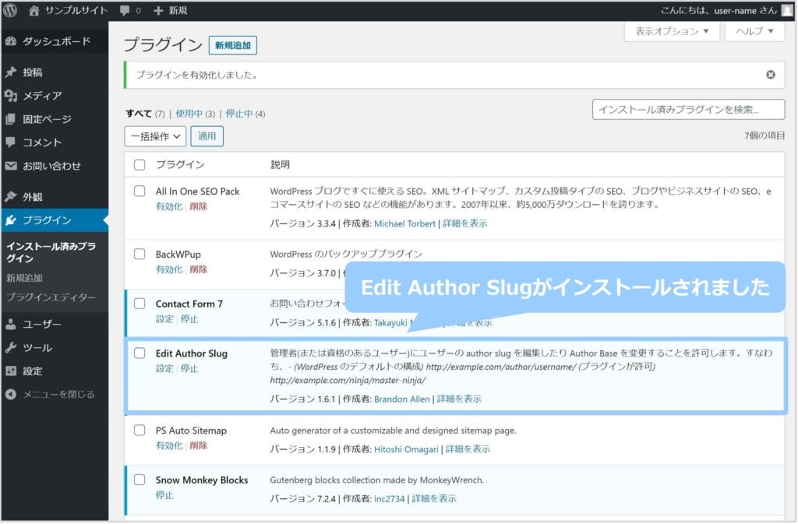Open the comments bubble icon in admin bar

click(x=125, y=11)
